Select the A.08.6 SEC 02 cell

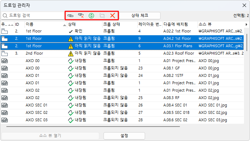pyautogui.click(x=175, y=120)
